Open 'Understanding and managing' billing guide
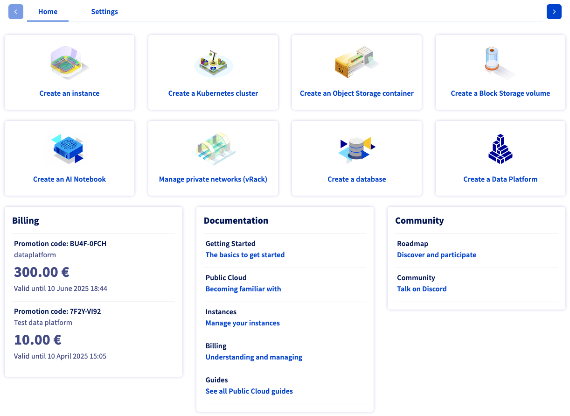 point(254,357)
